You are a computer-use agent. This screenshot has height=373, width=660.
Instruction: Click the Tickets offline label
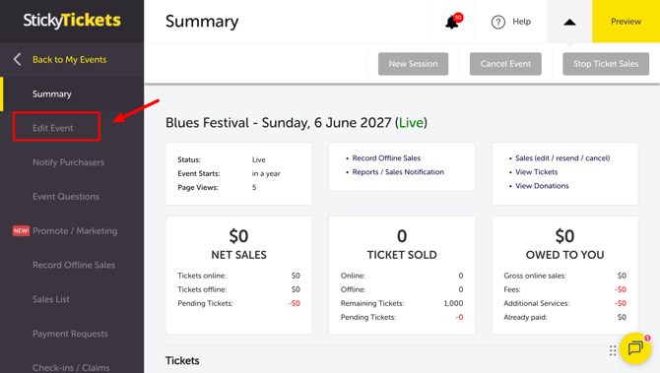202,289
